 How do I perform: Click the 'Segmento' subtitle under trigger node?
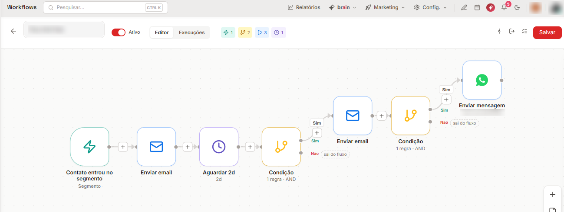coord(89,186)
